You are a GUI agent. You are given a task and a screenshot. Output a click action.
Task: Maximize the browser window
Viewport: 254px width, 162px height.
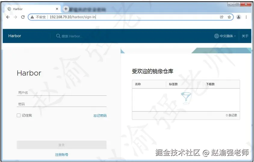tap(237, 5)
